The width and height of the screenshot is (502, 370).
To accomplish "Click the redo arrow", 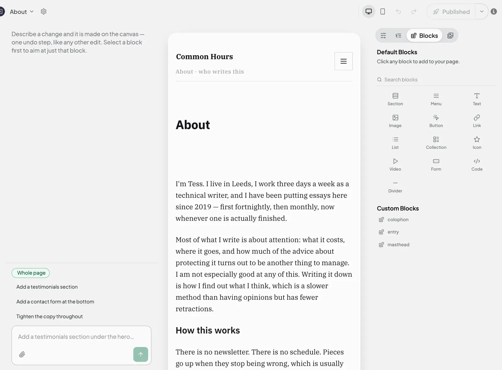I will [414, 12].
